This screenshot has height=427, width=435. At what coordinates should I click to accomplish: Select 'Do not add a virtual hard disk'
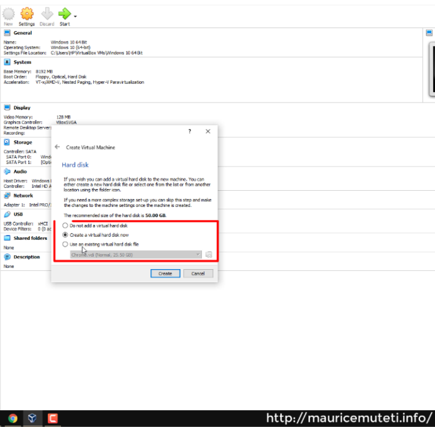pos(96,226)
